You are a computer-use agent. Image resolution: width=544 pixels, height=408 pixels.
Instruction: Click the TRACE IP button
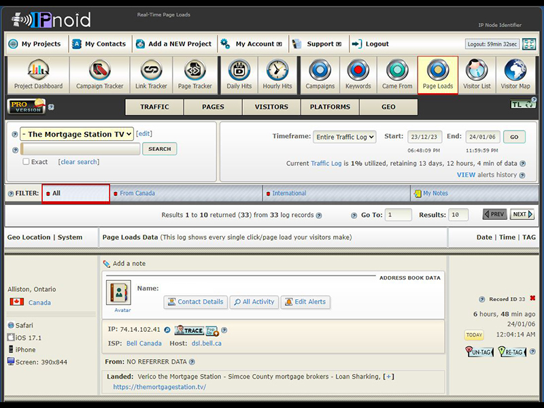point(189,330)
